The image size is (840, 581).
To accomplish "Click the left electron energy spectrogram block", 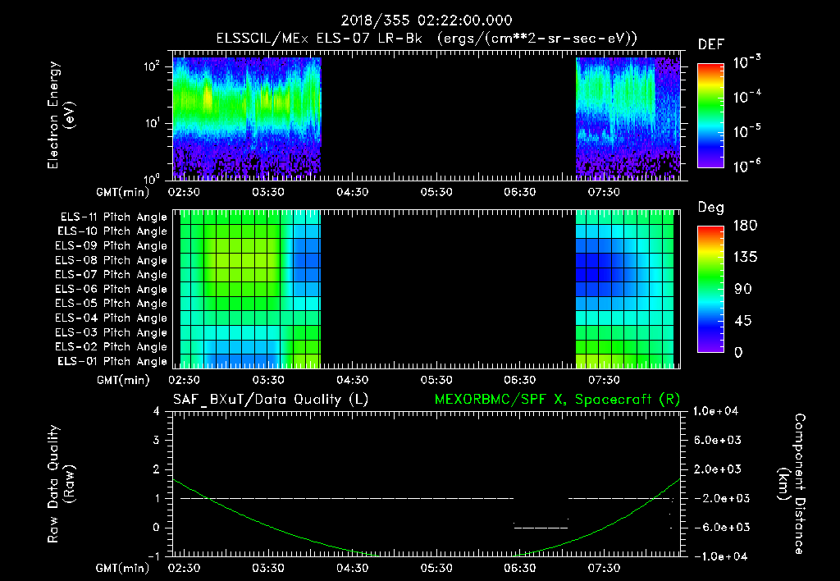I will coord(246,117).
